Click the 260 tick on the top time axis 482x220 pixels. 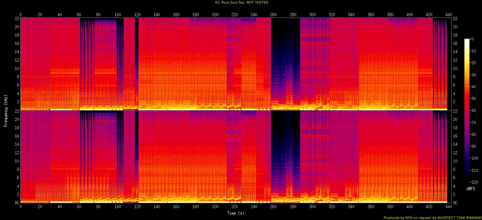click(273, 14)
